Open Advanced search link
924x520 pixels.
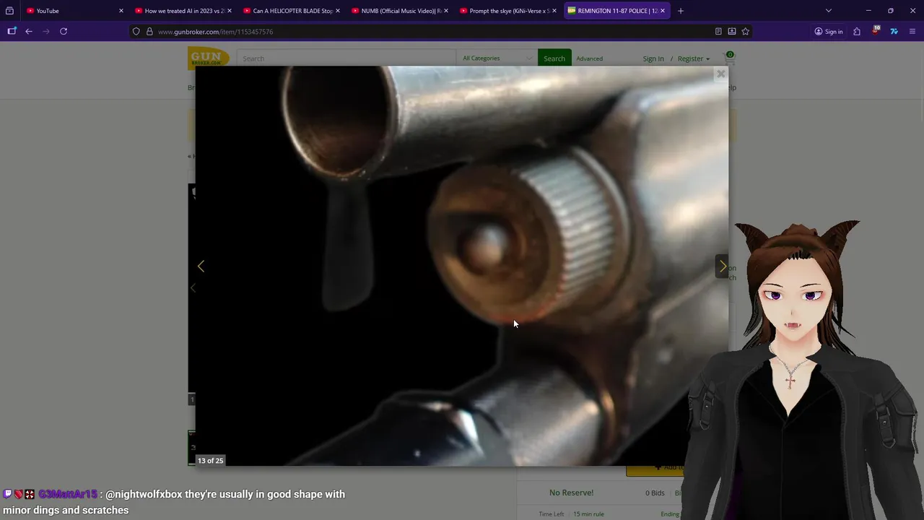click(x=589, y=58)
